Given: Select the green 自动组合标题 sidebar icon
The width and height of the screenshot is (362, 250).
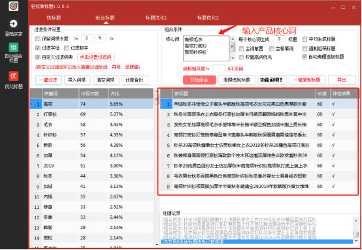Looking at the screenshot, I should click(14, 48).
